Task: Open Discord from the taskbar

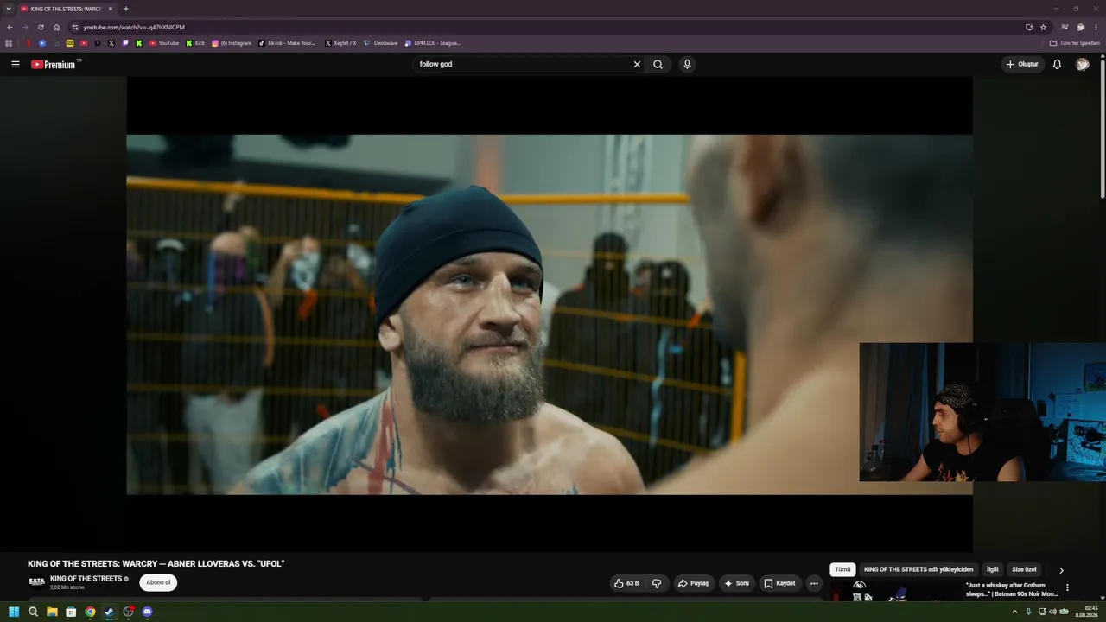Action: [x=147, y=612]
